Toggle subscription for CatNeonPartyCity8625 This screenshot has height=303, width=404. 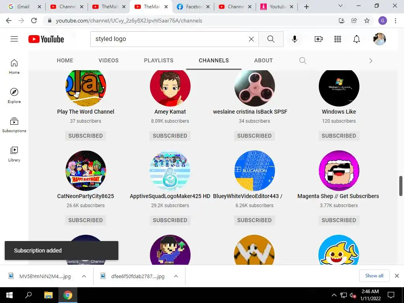[x=86, y=220]
